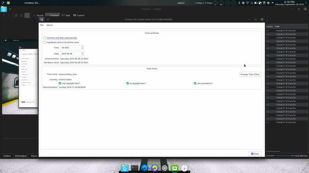This screenshot has width=309, height=173.
Task: Go forward in Dolphin navigation
Action: (9, 15)
